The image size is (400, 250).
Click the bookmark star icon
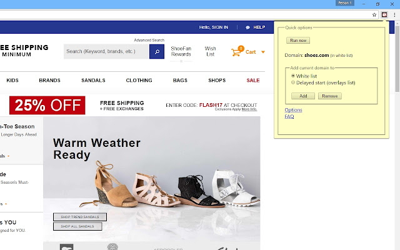pos(374,15)
